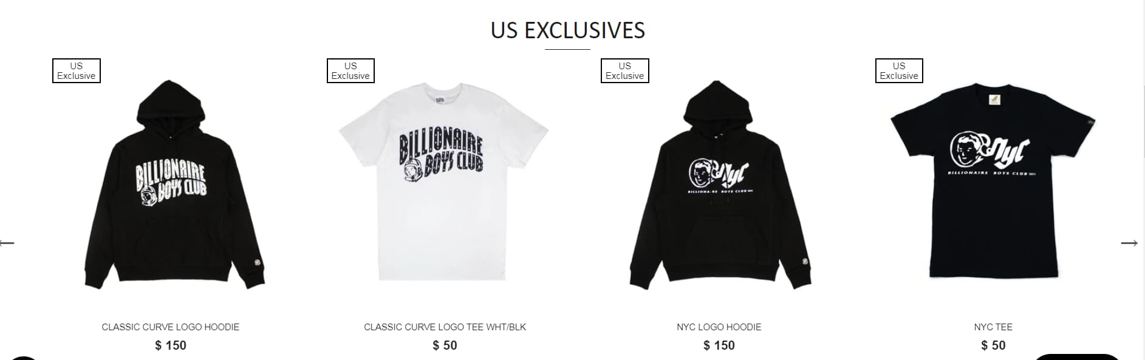Click the US Exclusive badge on first hoodie
This screenshot has height=360, width=1145.
coord(77,70)
